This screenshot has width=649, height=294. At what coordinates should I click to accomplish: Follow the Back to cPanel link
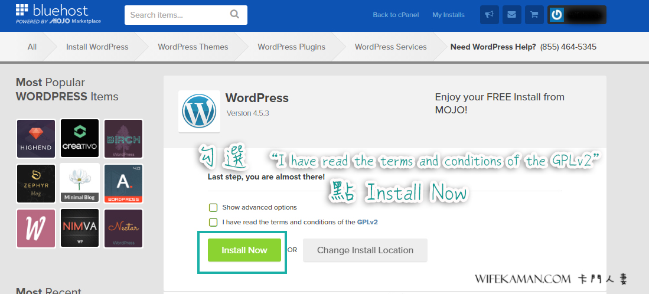396,15
